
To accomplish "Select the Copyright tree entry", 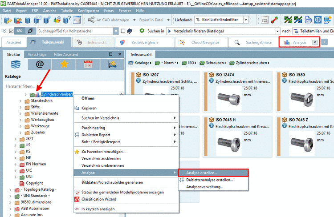I will (34, 183).
